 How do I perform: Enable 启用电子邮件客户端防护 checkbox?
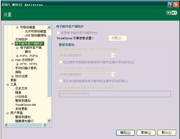tap(58, 33)
